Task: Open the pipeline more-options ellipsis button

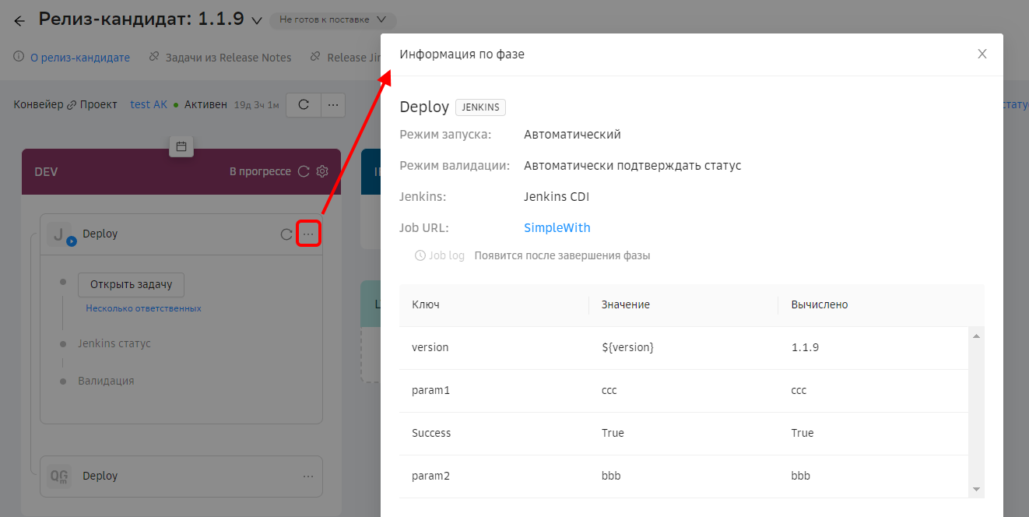Action: point(332,104)
